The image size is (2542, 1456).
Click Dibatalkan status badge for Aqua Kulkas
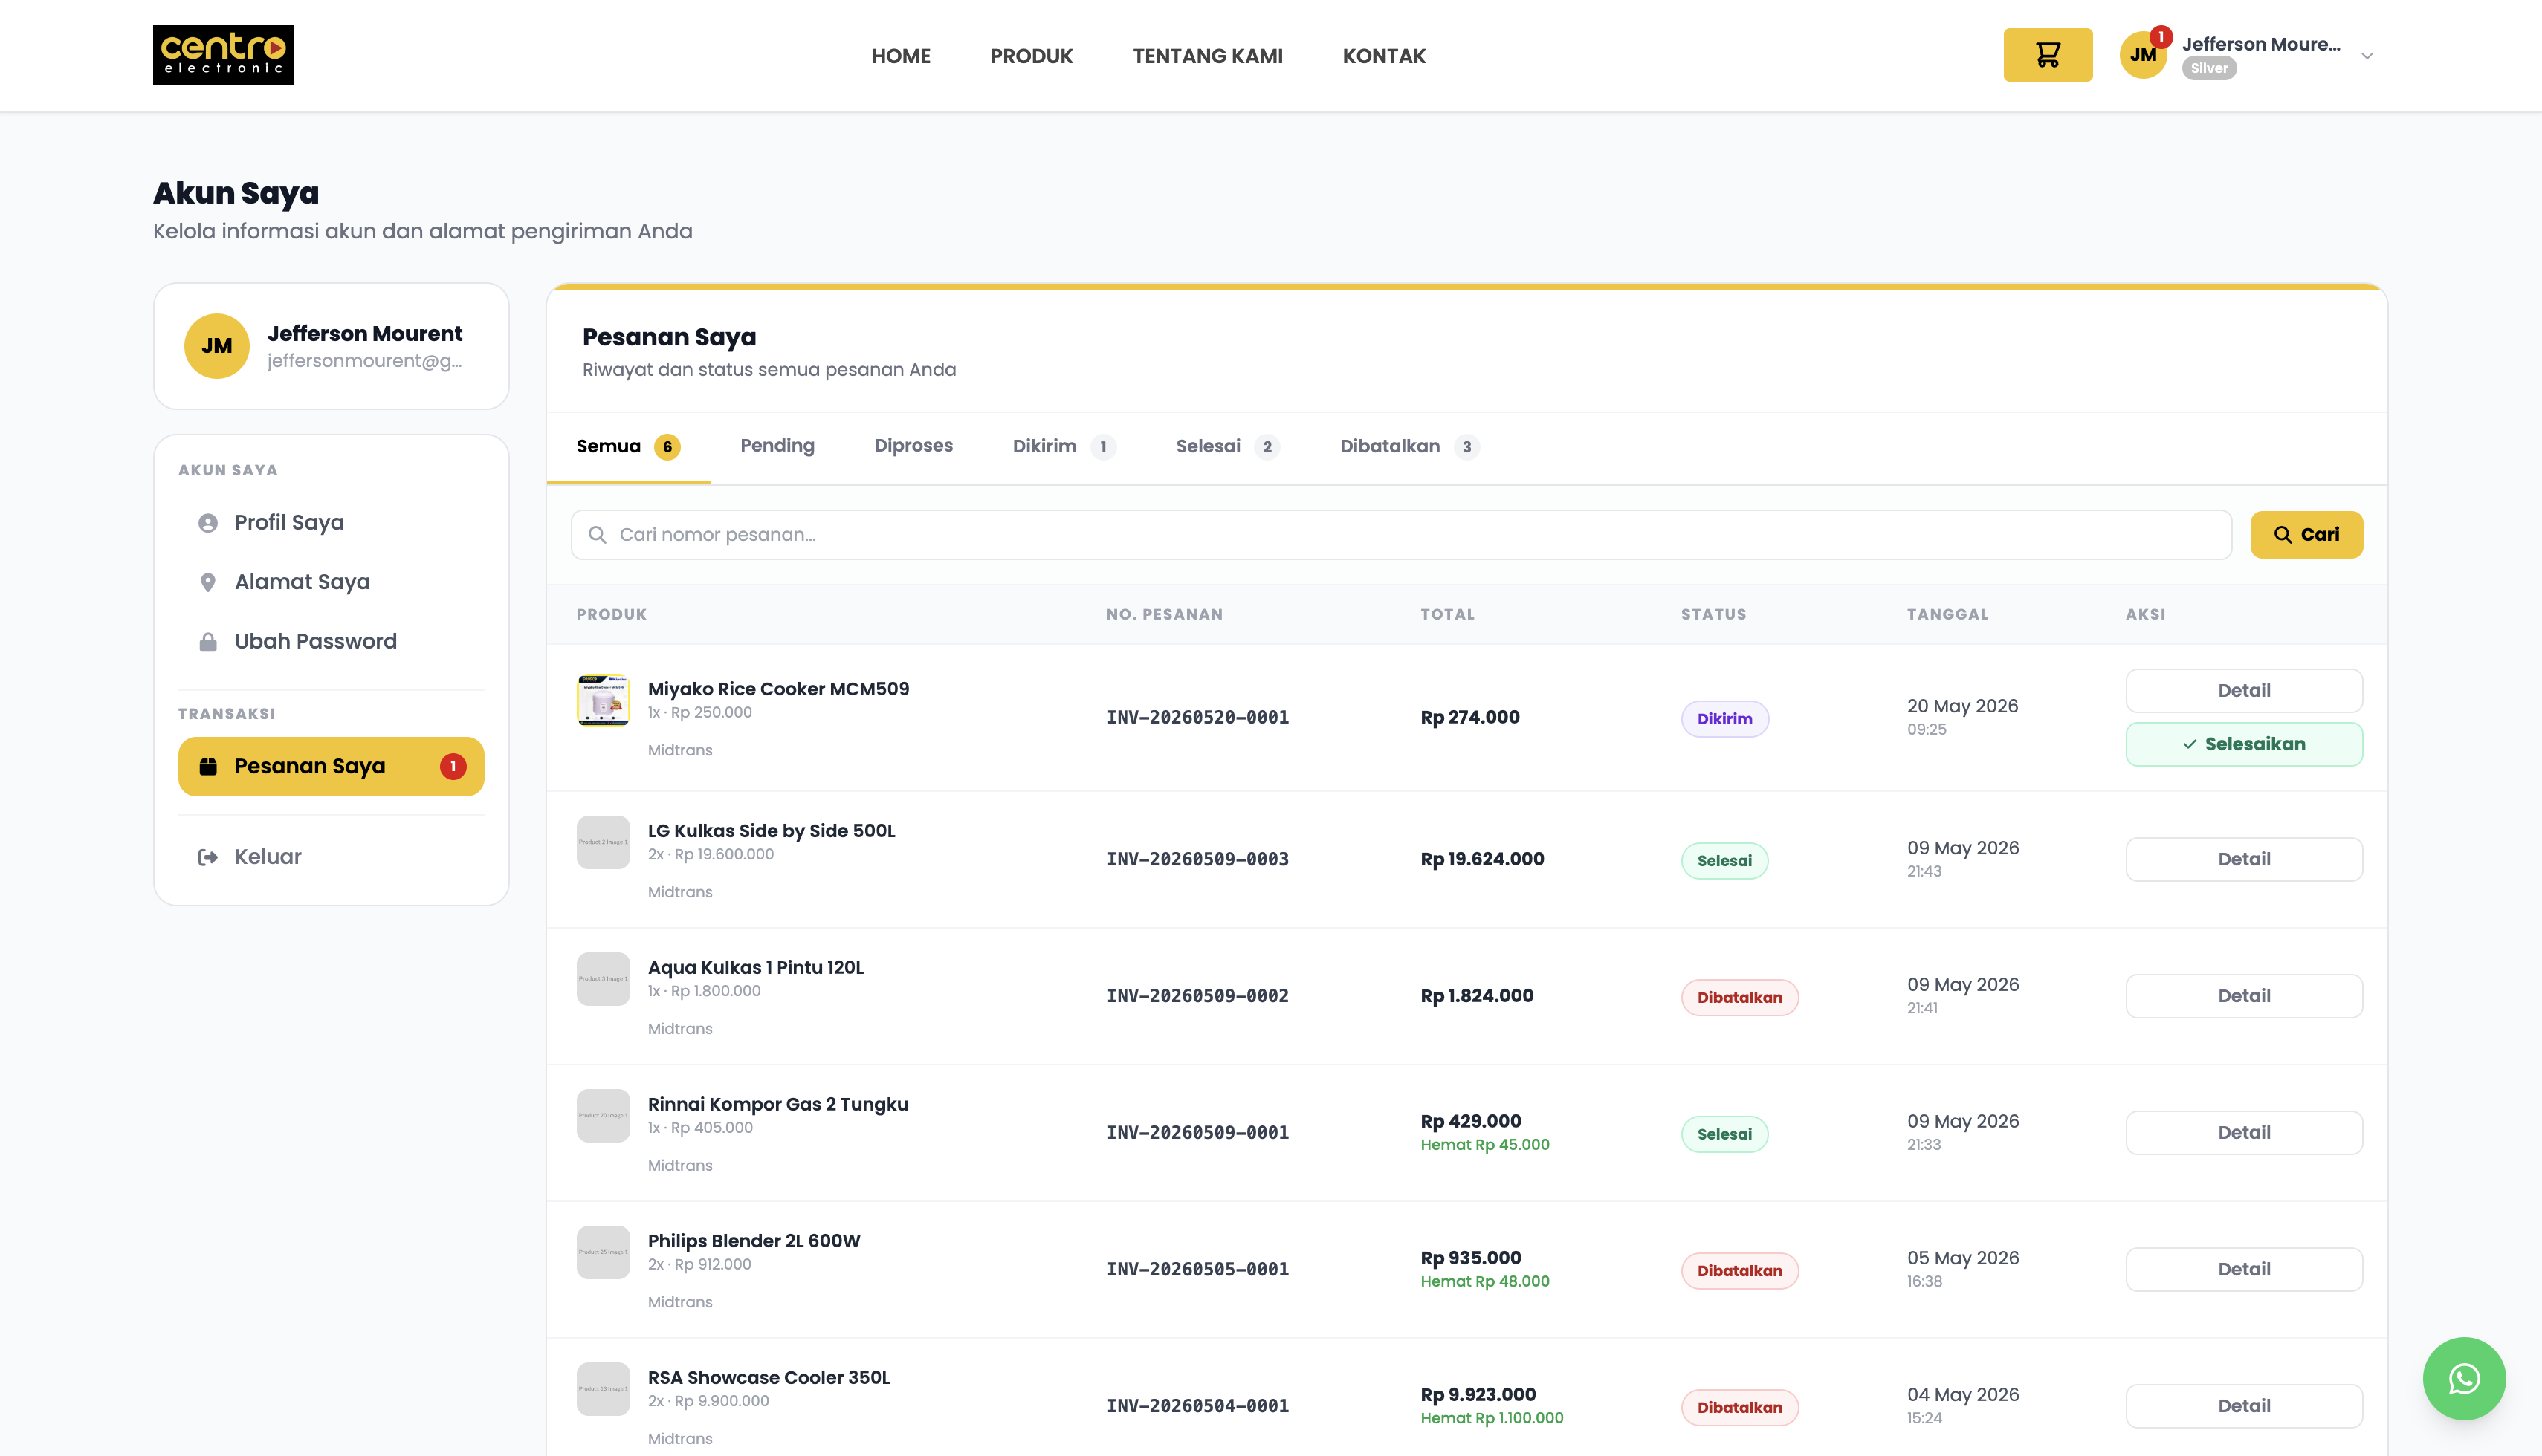pyautogui.click(x=1740, y=998)
